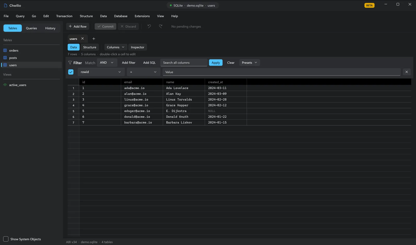Click the Add Row button
The height and width of the screenshot is (245, 416).
pos(78,26)
